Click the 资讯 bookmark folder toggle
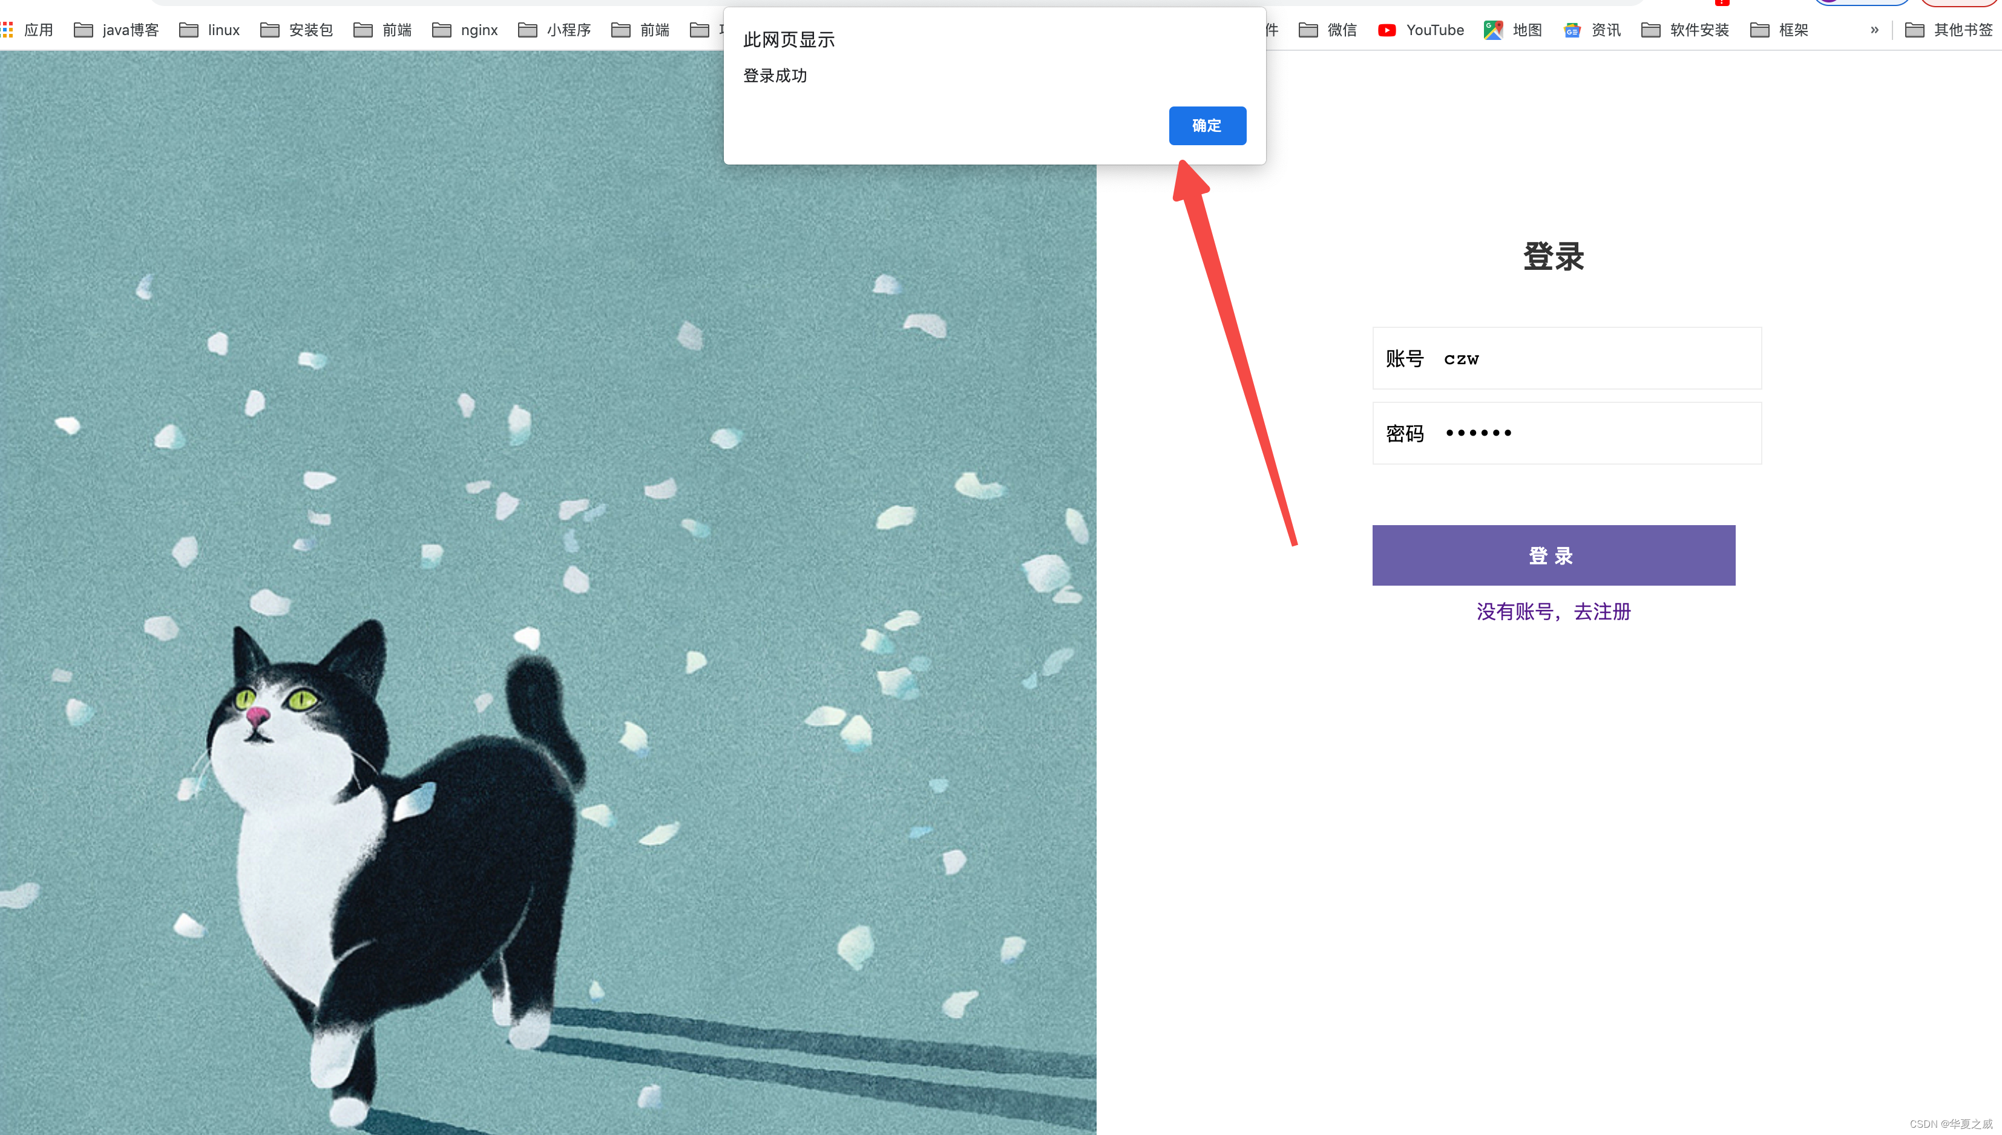Screen dimensions: 2002x1135 1592,29
